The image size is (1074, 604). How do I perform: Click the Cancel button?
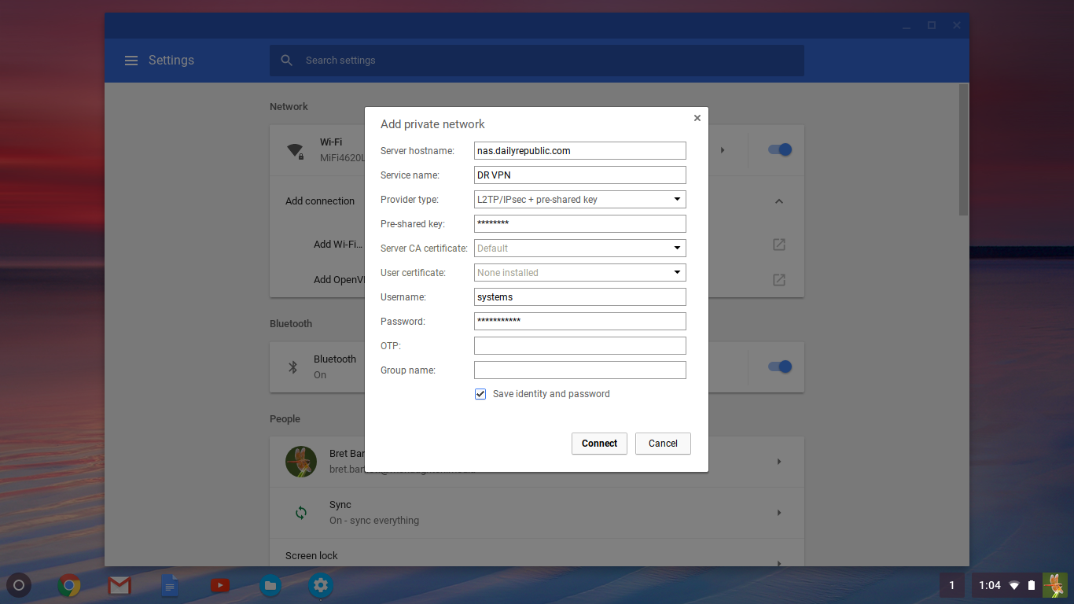[662, 444]
